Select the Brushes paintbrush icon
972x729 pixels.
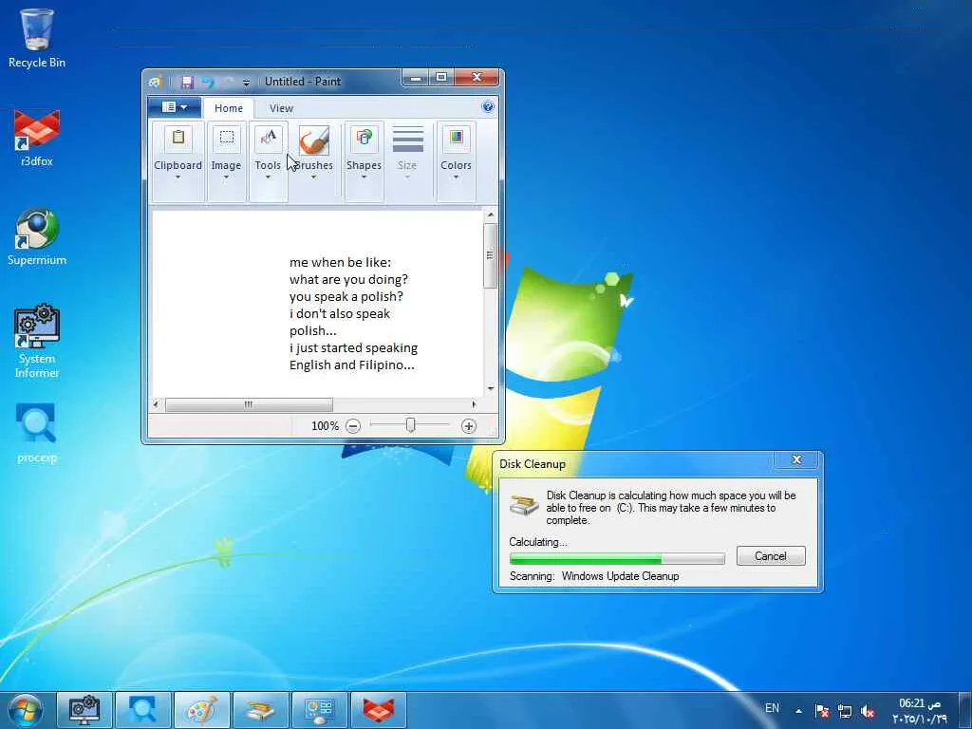[313, 140]
